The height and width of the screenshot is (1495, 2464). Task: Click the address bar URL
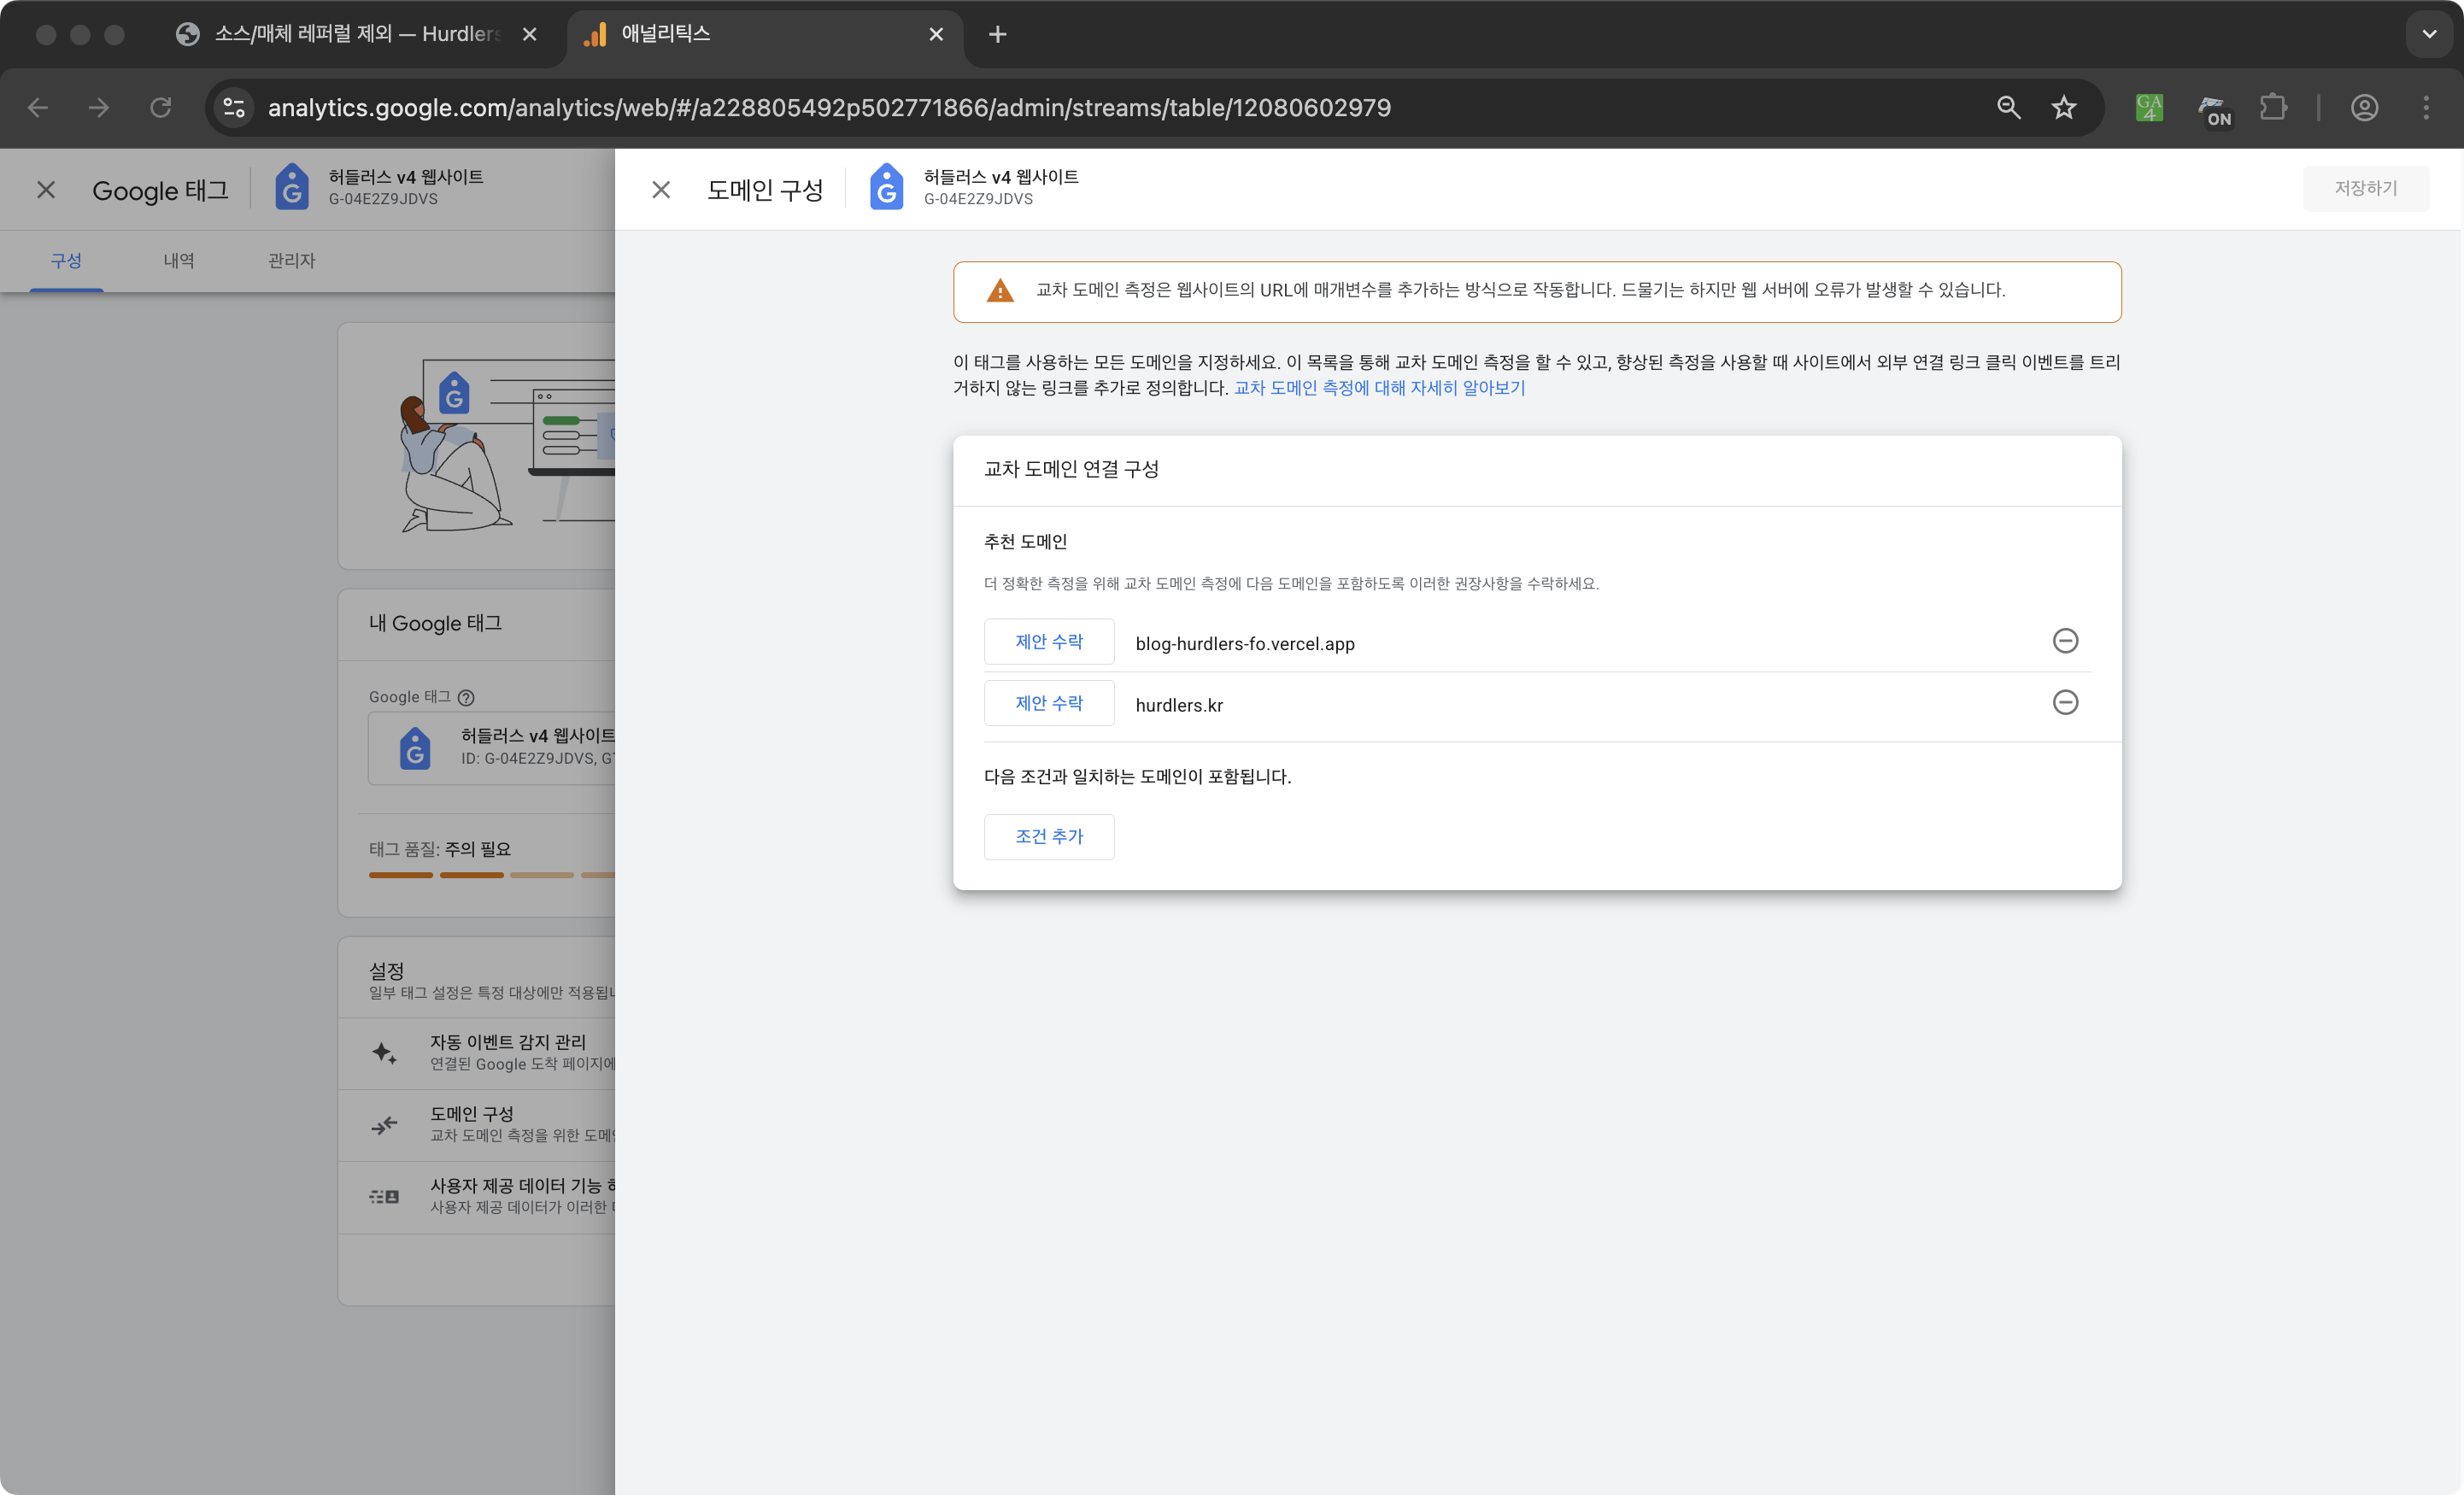[x=829, y=108]
